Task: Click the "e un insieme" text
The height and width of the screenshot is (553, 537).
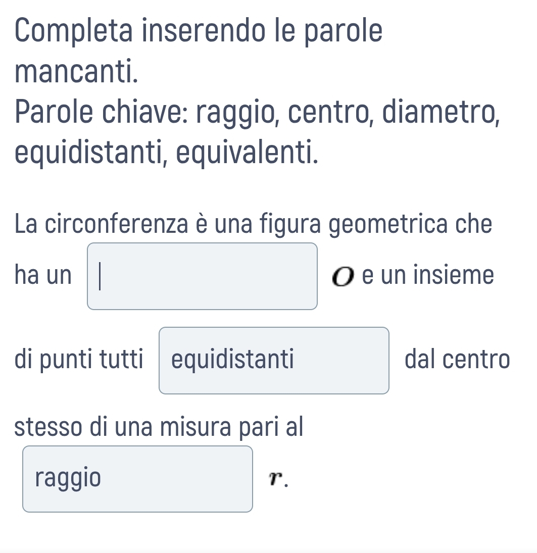Action: pos(427,276)
